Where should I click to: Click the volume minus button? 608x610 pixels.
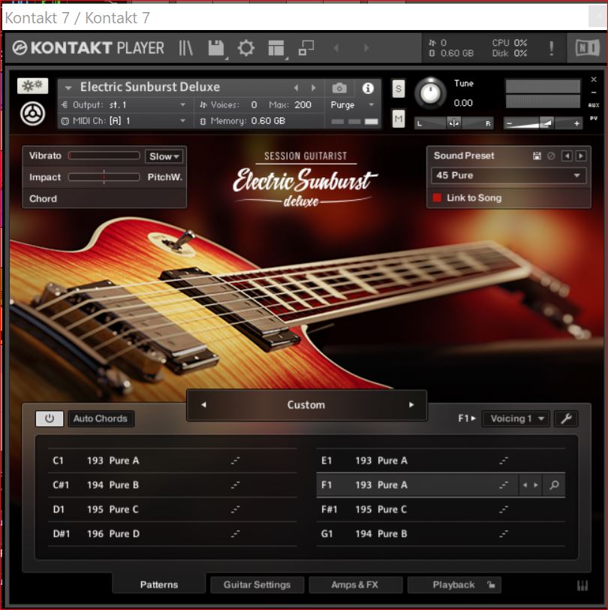(509, 123)
